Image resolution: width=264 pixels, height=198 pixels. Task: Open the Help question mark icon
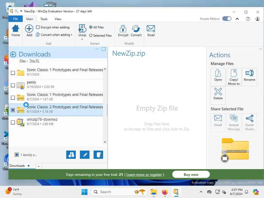point(248,19)
